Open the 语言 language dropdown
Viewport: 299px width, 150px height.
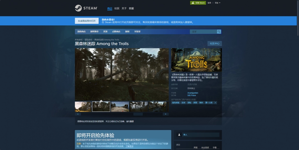pos(217,3)
